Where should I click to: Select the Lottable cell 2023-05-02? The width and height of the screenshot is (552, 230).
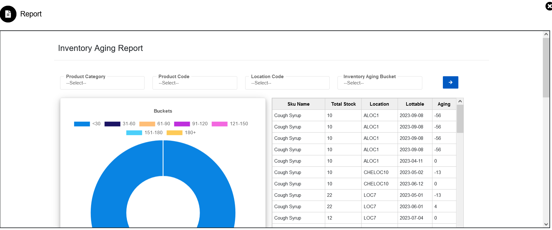pyautogui.click(x=415, y=172)
